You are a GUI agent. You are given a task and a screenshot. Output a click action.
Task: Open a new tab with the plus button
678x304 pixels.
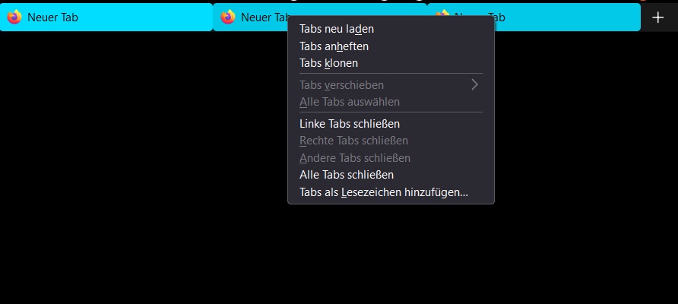click(658, 17)
